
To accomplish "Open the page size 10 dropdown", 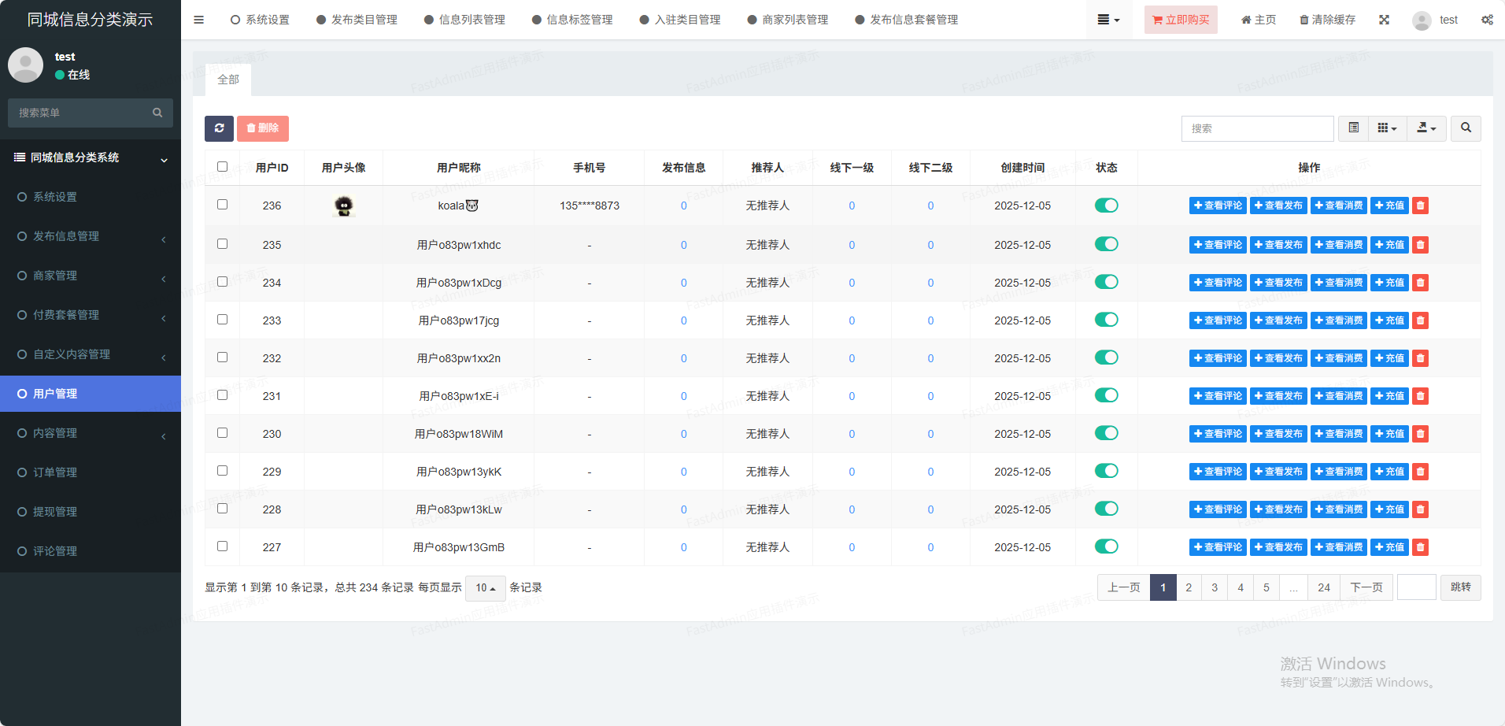I will (485, 588).
